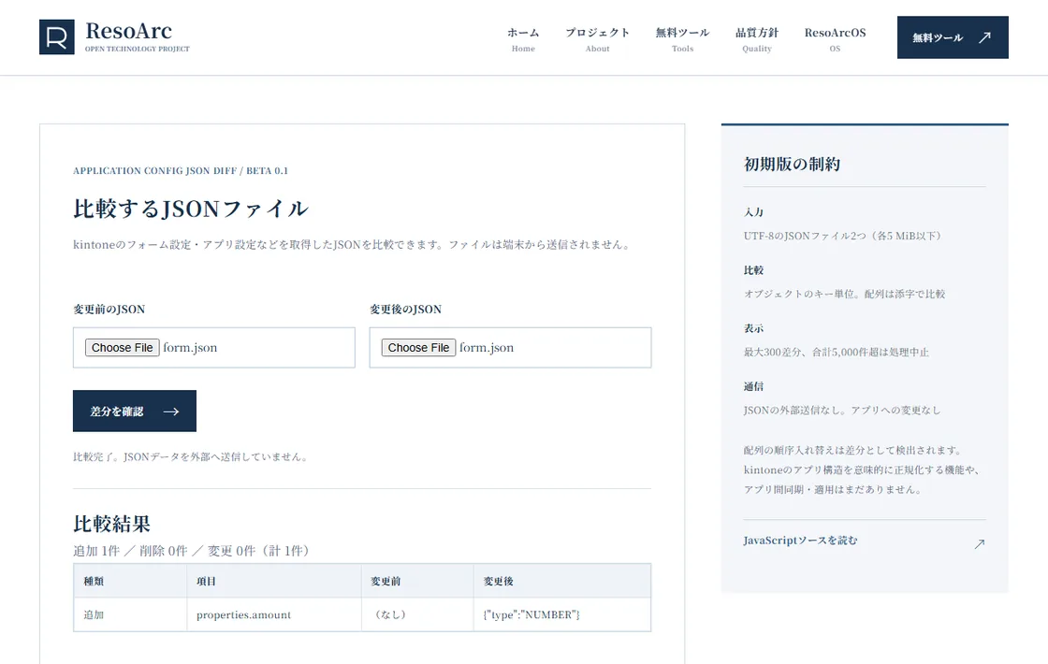
Task: Open the ResoArc site title link
Action: coord(128,31)
